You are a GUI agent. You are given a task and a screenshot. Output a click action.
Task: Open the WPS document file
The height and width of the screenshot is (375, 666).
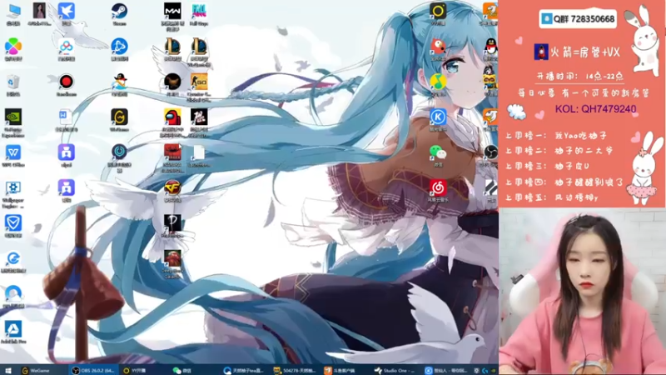pyautogui.click(x=67, y=119)
